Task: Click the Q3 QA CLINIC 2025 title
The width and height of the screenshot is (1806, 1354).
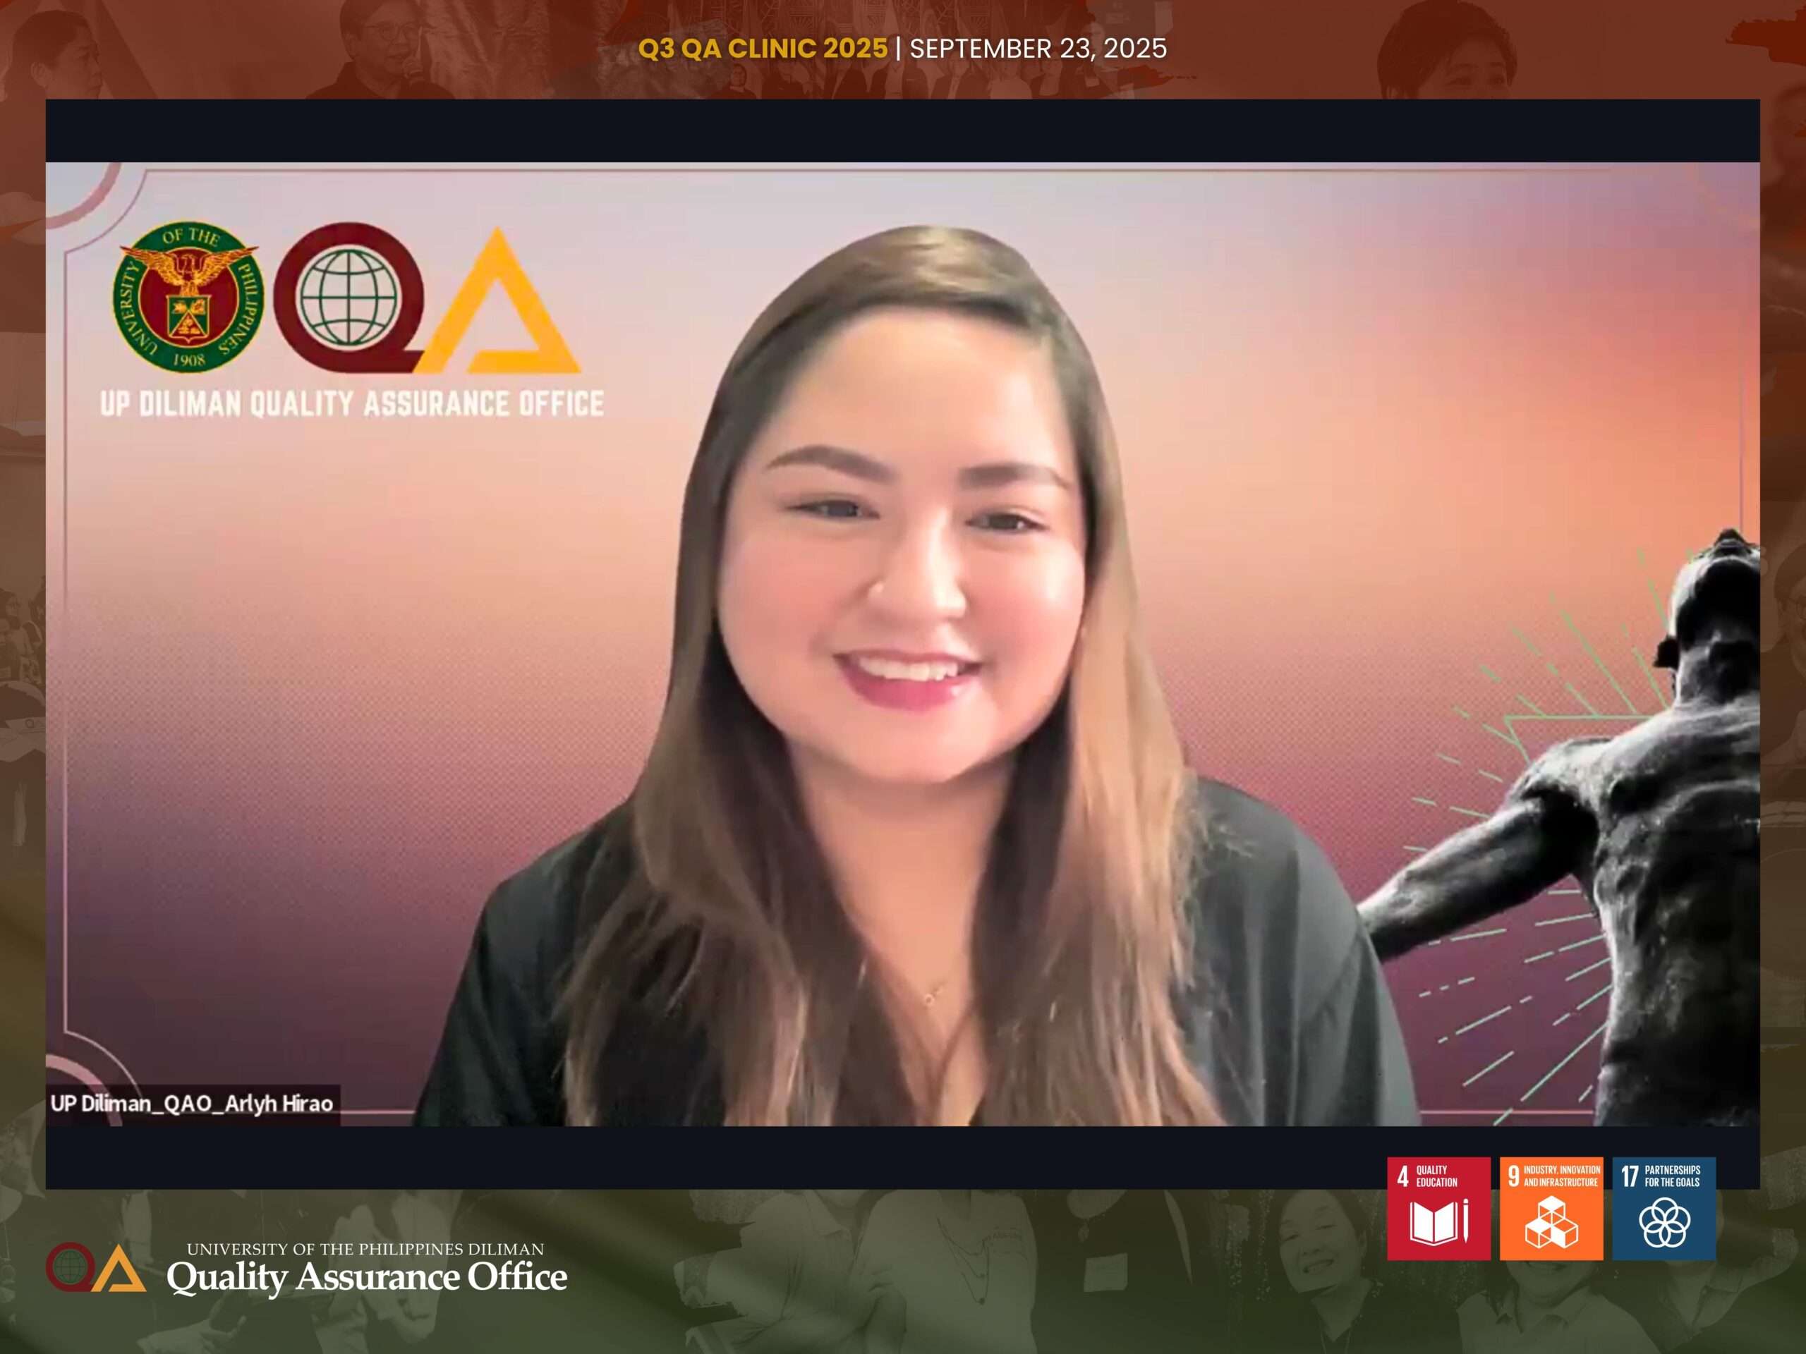Action: 763,48
